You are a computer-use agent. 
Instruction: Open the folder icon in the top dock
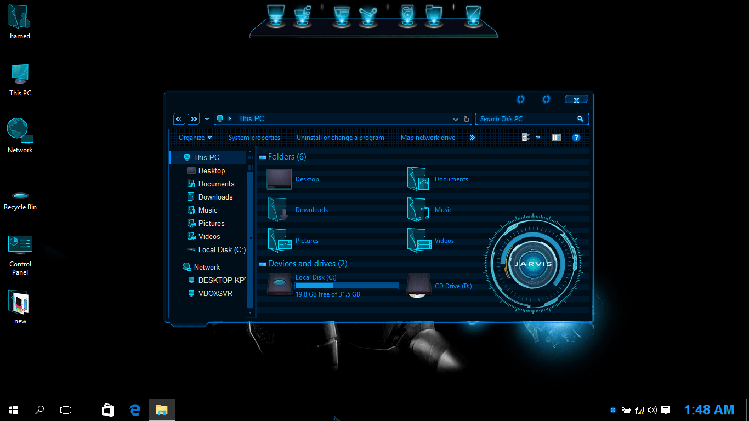(434, 15)
